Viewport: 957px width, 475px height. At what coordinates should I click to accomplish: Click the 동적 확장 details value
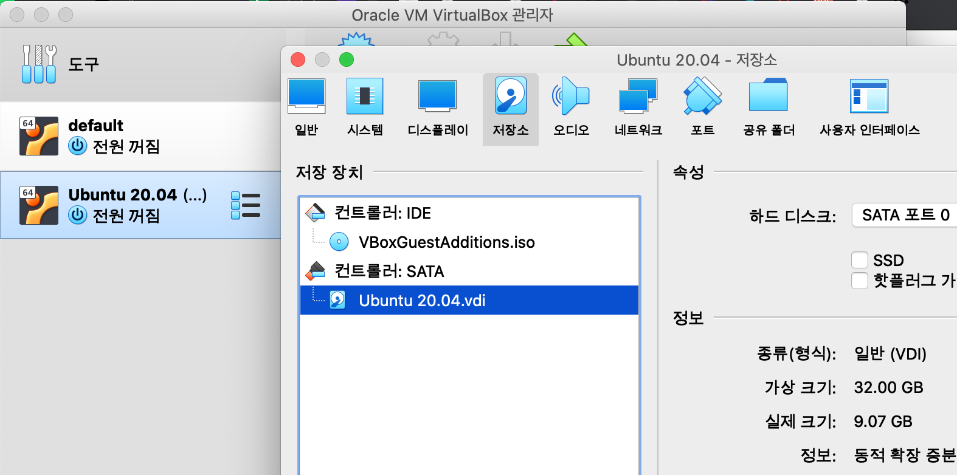905,455
